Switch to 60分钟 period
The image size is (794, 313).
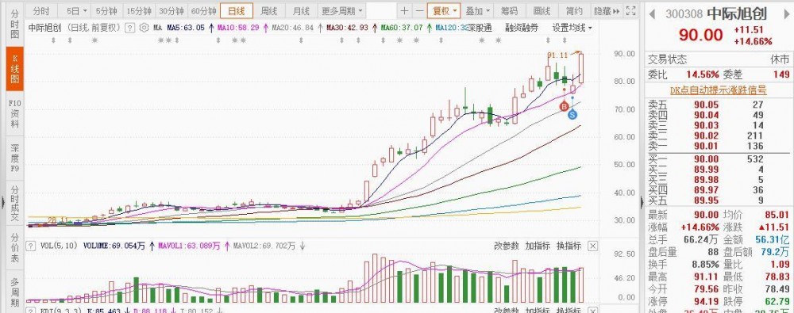203,10
